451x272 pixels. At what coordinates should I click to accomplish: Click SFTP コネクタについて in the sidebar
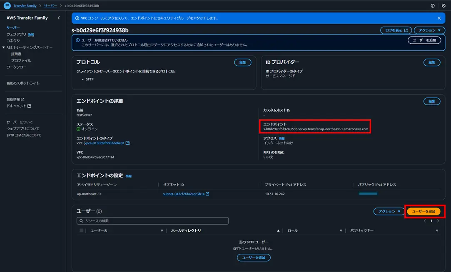pyautogui.click(x=24, y=135)
